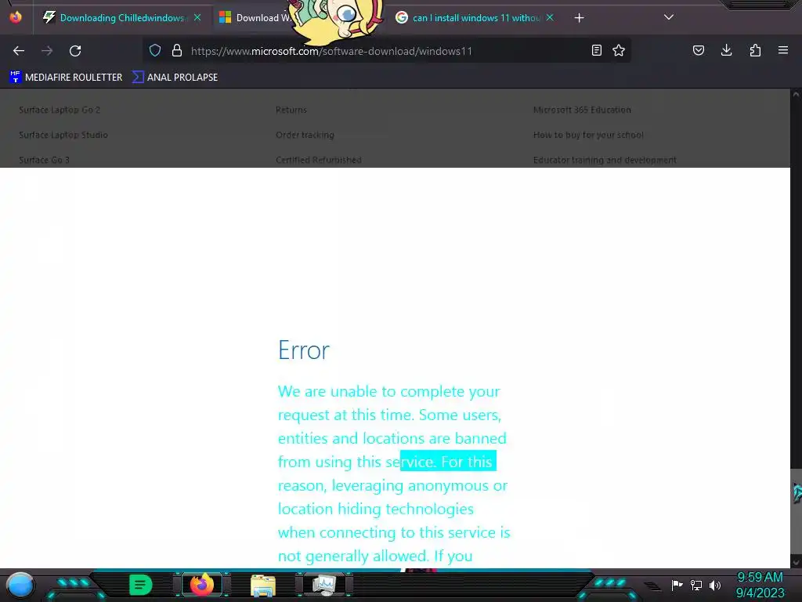
Task: Click the highlighted 'rvice. For this' text
Action: [448, 461]
